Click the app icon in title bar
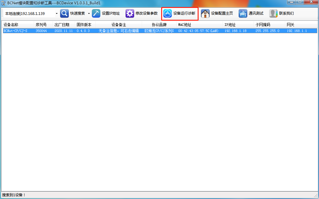 coord(4,3)
